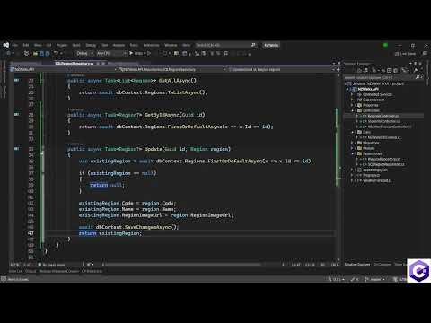Select the solution root node

coord(375,83)
